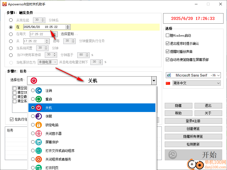Choose 重启 from the task list

pos(92,99)
